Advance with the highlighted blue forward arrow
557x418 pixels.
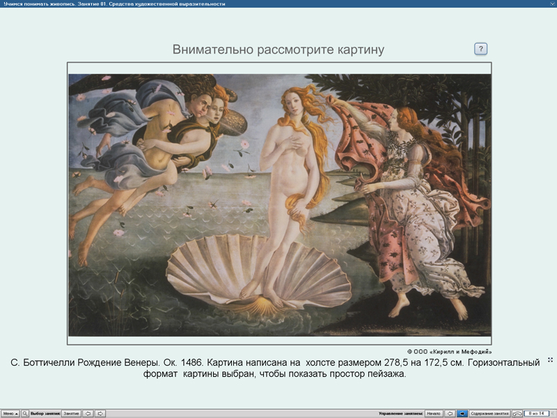point(462,413)
